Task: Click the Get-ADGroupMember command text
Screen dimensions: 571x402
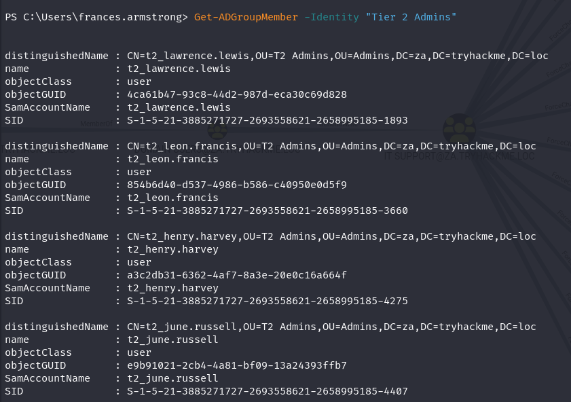Action: click(x=246, y=17)
